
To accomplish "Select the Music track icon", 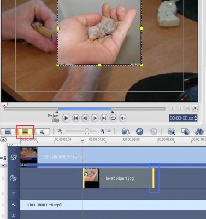I will coord(14,216).
